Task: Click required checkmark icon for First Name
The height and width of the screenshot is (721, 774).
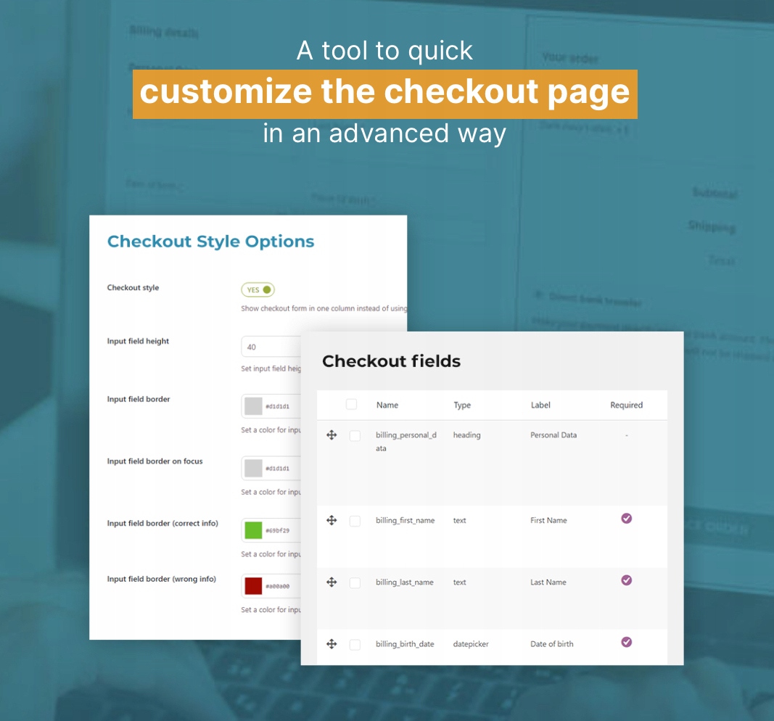Action: tap(627, 518)
